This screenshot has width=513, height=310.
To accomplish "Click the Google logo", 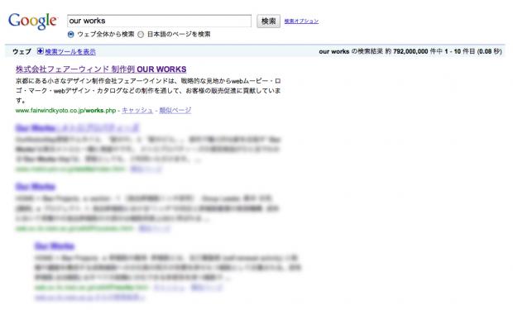I will click(33, 21).
